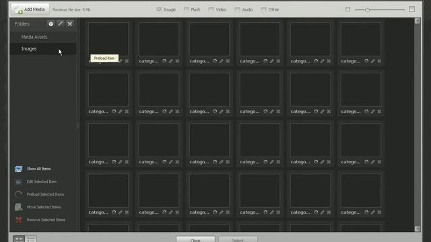Edit the first item in second row
This screenshot has height=242, width=431.
(x=120, y=112)
